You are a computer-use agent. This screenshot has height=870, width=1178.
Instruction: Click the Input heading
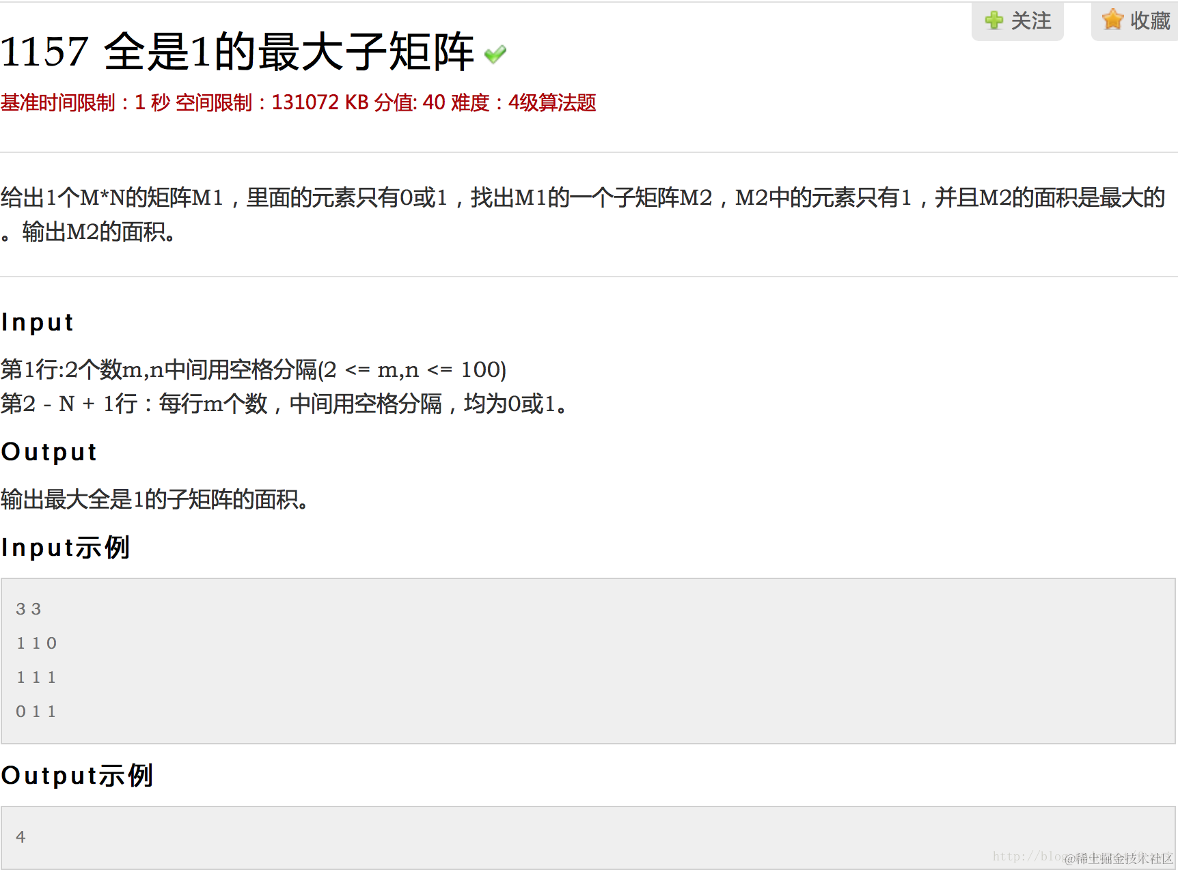[38, 322]
